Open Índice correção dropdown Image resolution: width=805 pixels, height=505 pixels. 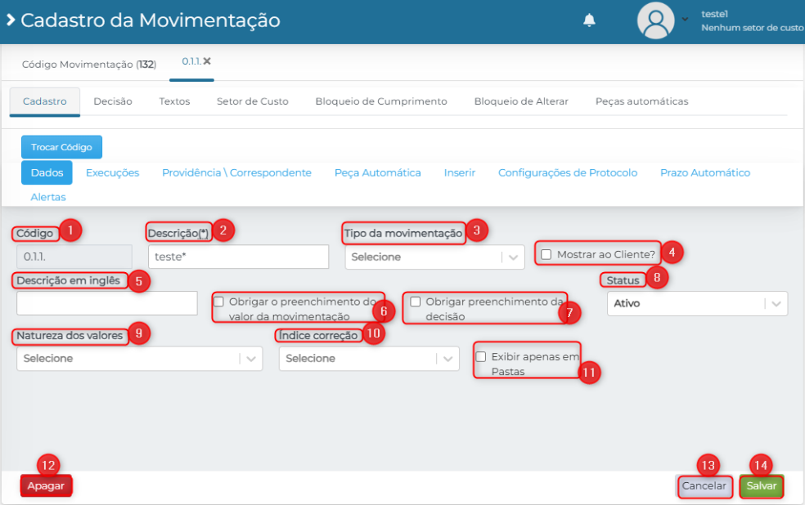pos(369,359)
